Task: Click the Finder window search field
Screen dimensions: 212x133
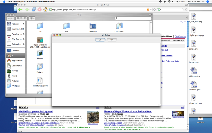Action: 133,18
